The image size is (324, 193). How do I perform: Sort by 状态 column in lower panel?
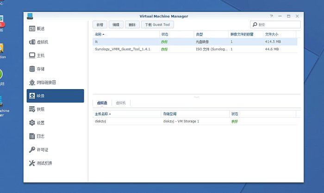[x=262, y=114]
